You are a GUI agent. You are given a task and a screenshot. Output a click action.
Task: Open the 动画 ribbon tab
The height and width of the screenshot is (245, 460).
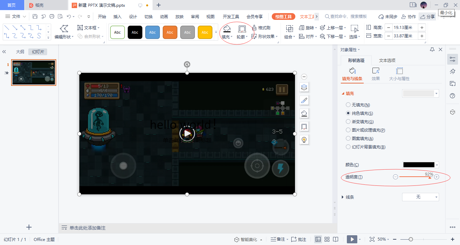tap(164, 16)
